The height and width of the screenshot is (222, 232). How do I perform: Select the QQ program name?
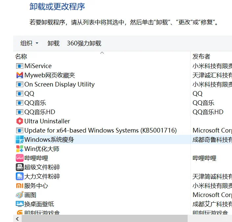(x=29, y=94)
